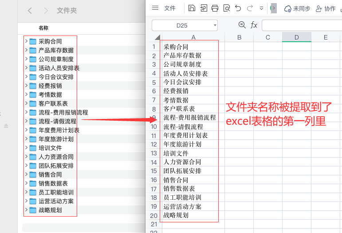Click the 客户联系表 folder icon
Viewport: 342px width, 233px height.
click(33, 103)
